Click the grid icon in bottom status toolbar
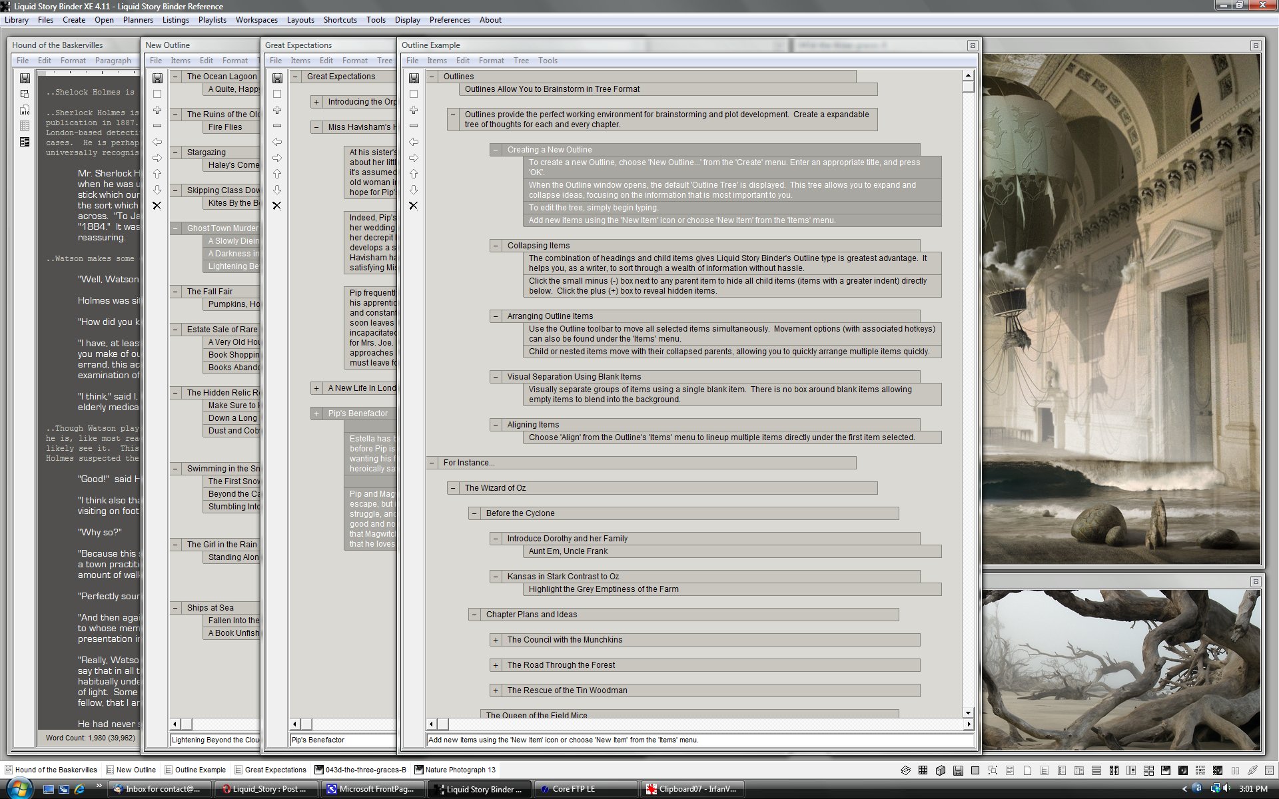Viewport: 1279px width, 799px height. pos(923,770)
